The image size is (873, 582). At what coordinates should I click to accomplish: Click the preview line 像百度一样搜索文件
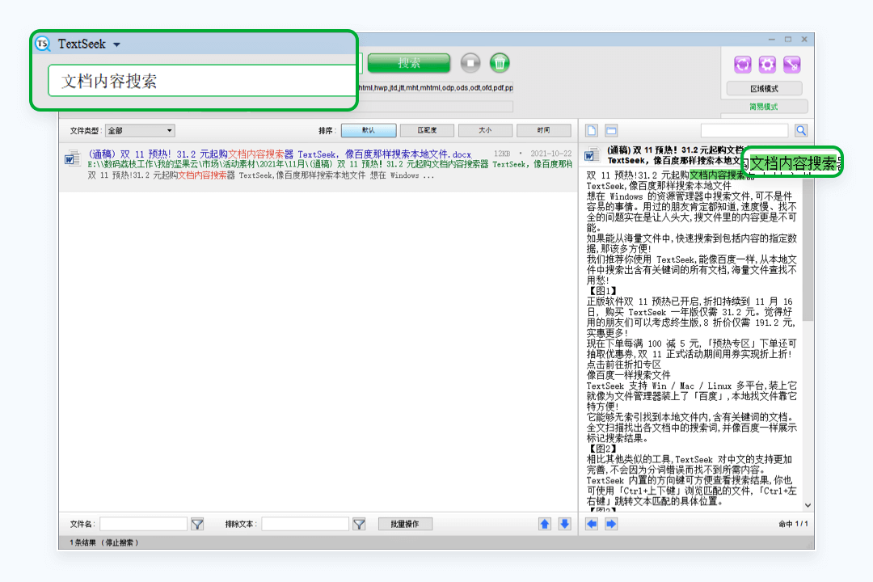click(629, 375)
